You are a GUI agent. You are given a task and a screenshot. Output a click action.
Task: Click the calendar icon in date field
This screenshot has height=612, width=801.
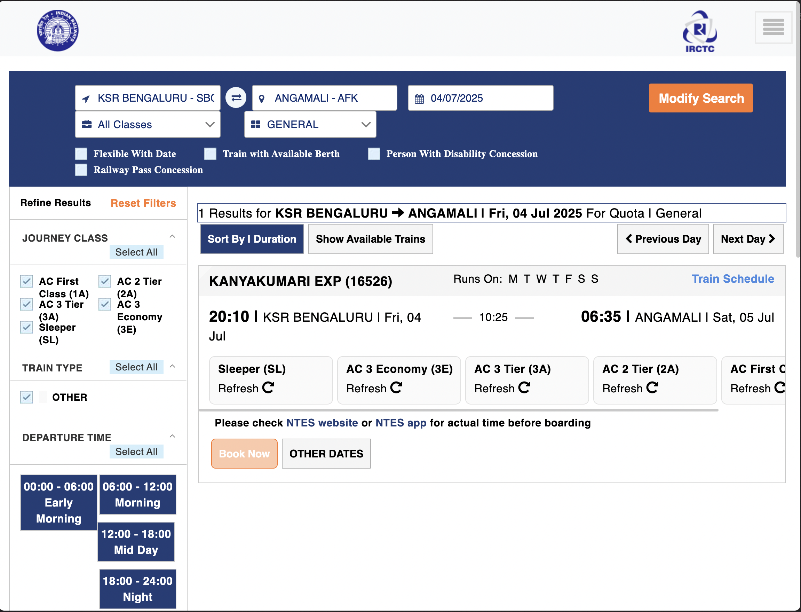pyautogui.click(x=419, y=99)
